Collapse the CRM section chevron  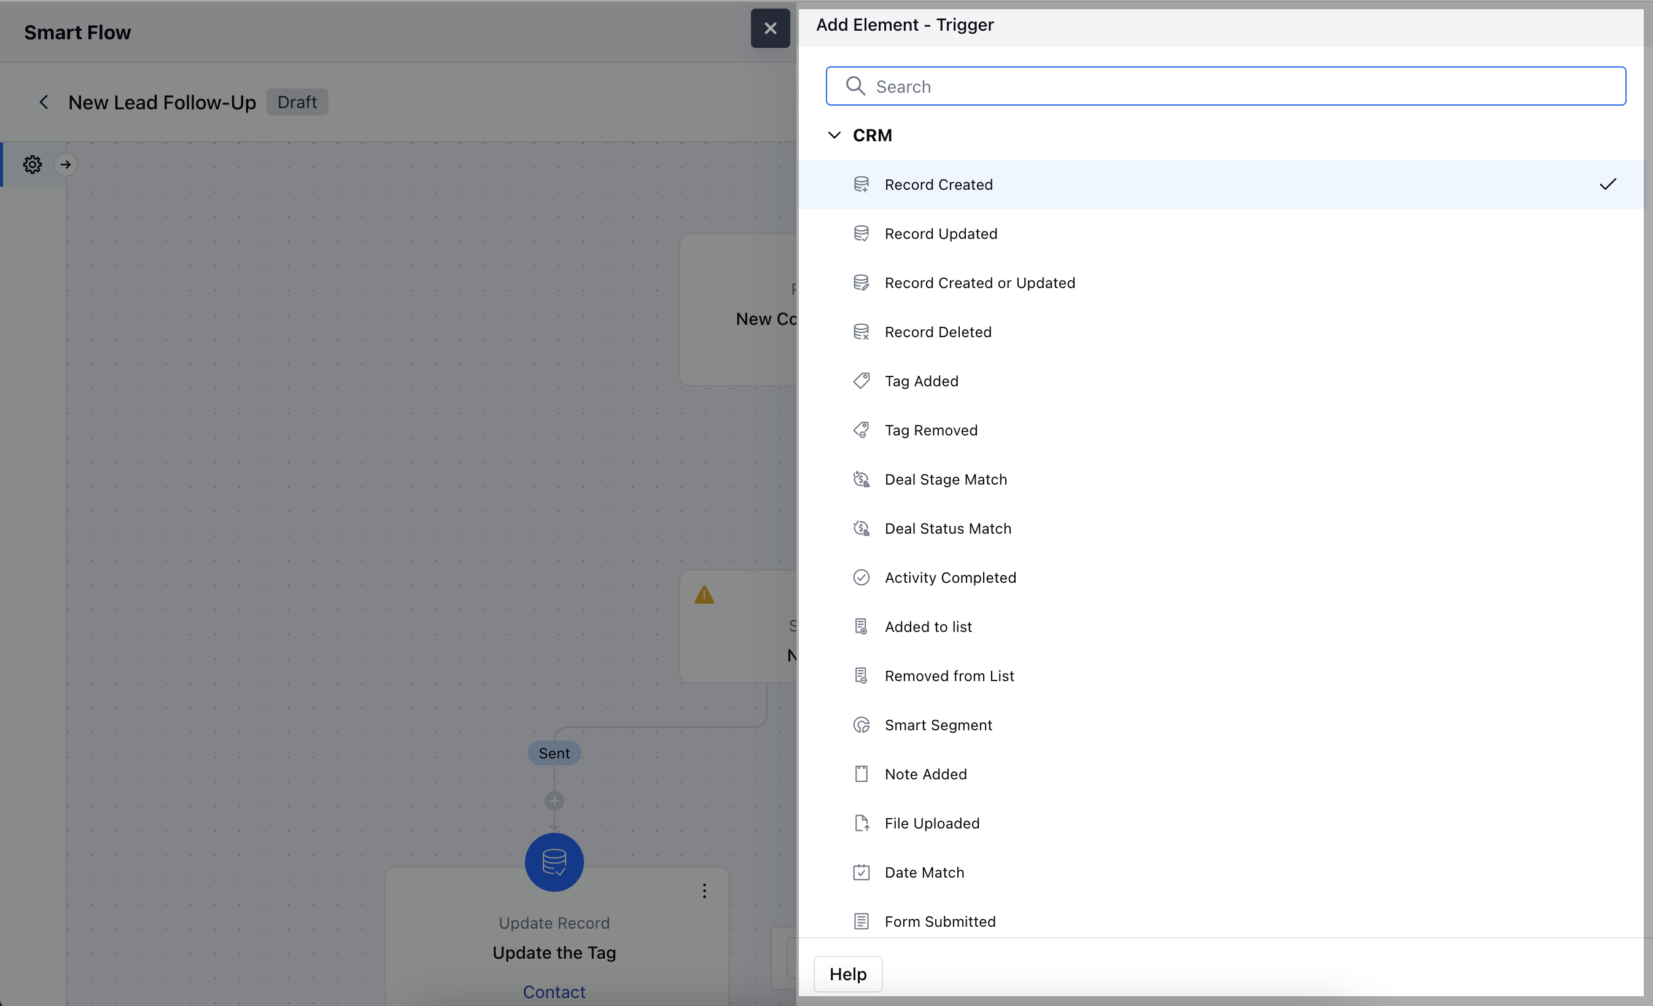(x=834, y=135)
